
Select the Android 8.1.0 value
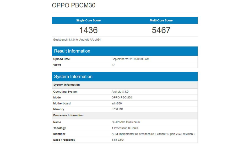pyautogui.click(x=120, y=92)
